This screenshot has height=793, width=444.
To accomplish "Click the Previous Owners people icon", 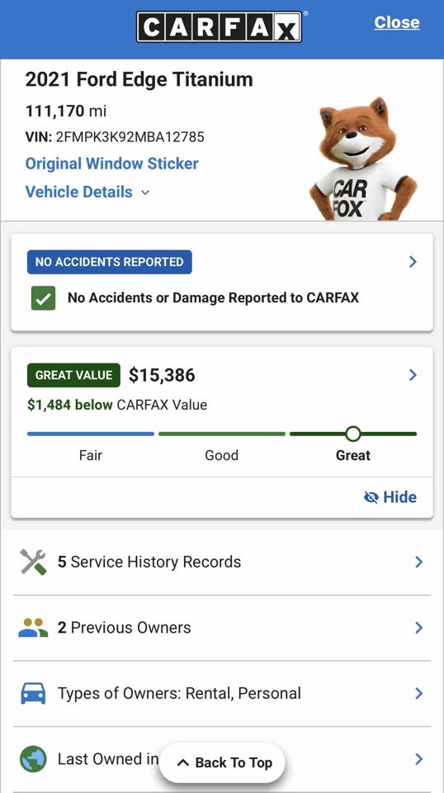I will pos(33,628).
